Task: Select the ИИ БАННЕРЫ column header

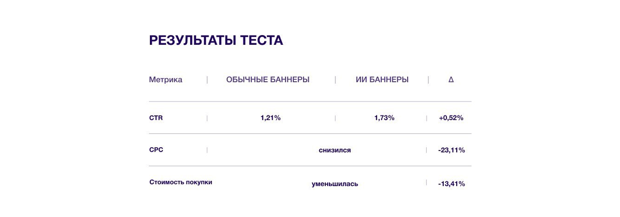Action: [x=382, y=79]
